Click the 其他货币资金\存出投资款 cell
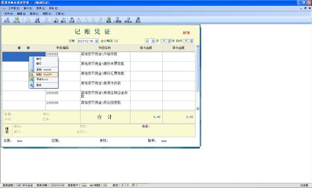312x188 pixels. tap(105, 105)
